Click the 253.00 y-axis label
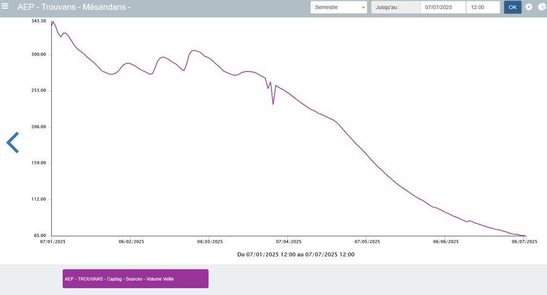This screenshot has width=547, height=295. point(38,91)
